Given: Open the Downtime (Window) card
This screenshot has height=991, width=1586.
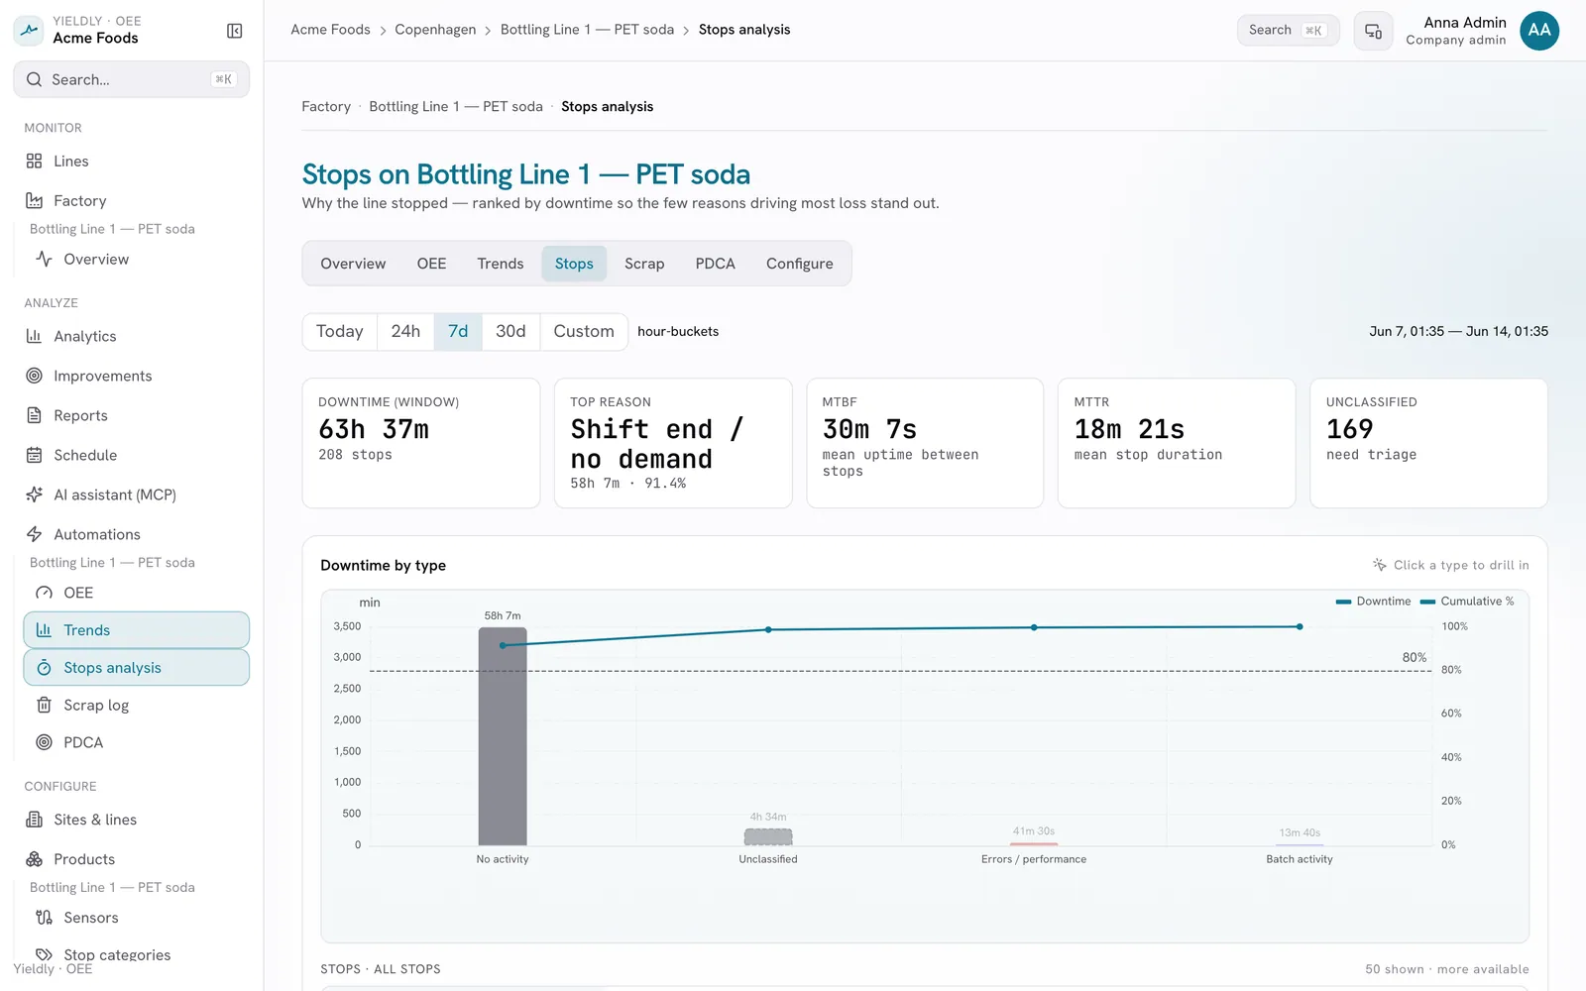Looking at the screenshot, I should [x=421, y=443].
